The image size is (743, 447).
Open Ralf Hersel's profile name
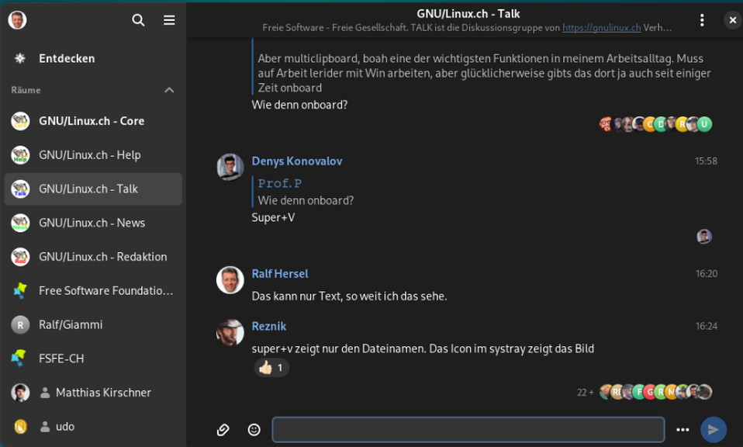click(279, 274)
